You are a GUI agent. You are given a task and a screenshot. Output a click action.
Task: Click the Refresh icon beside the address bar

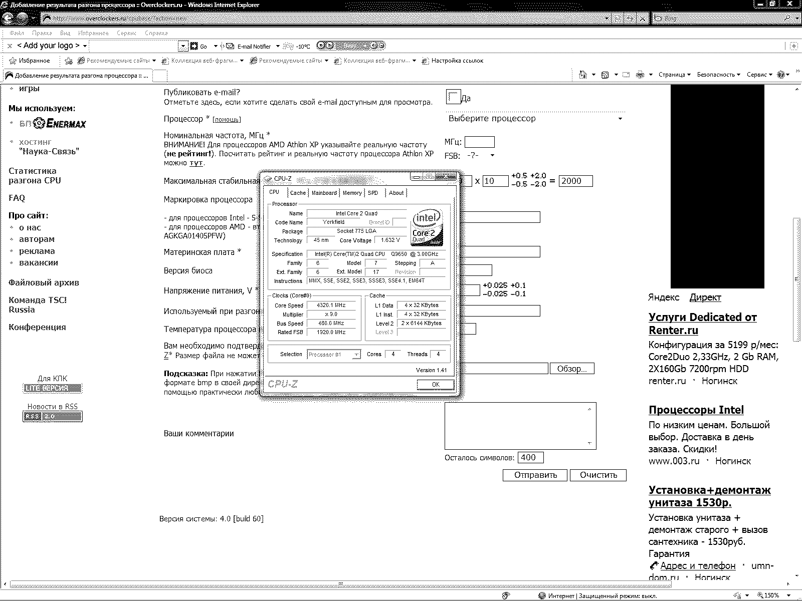pos(630,19)
